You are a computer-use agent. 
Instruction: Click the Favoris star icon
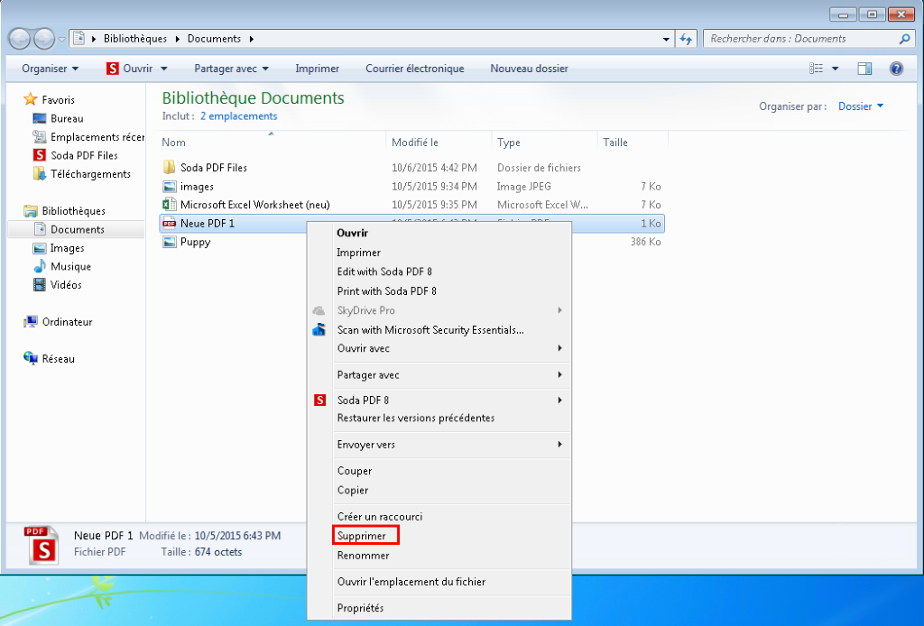30,99
